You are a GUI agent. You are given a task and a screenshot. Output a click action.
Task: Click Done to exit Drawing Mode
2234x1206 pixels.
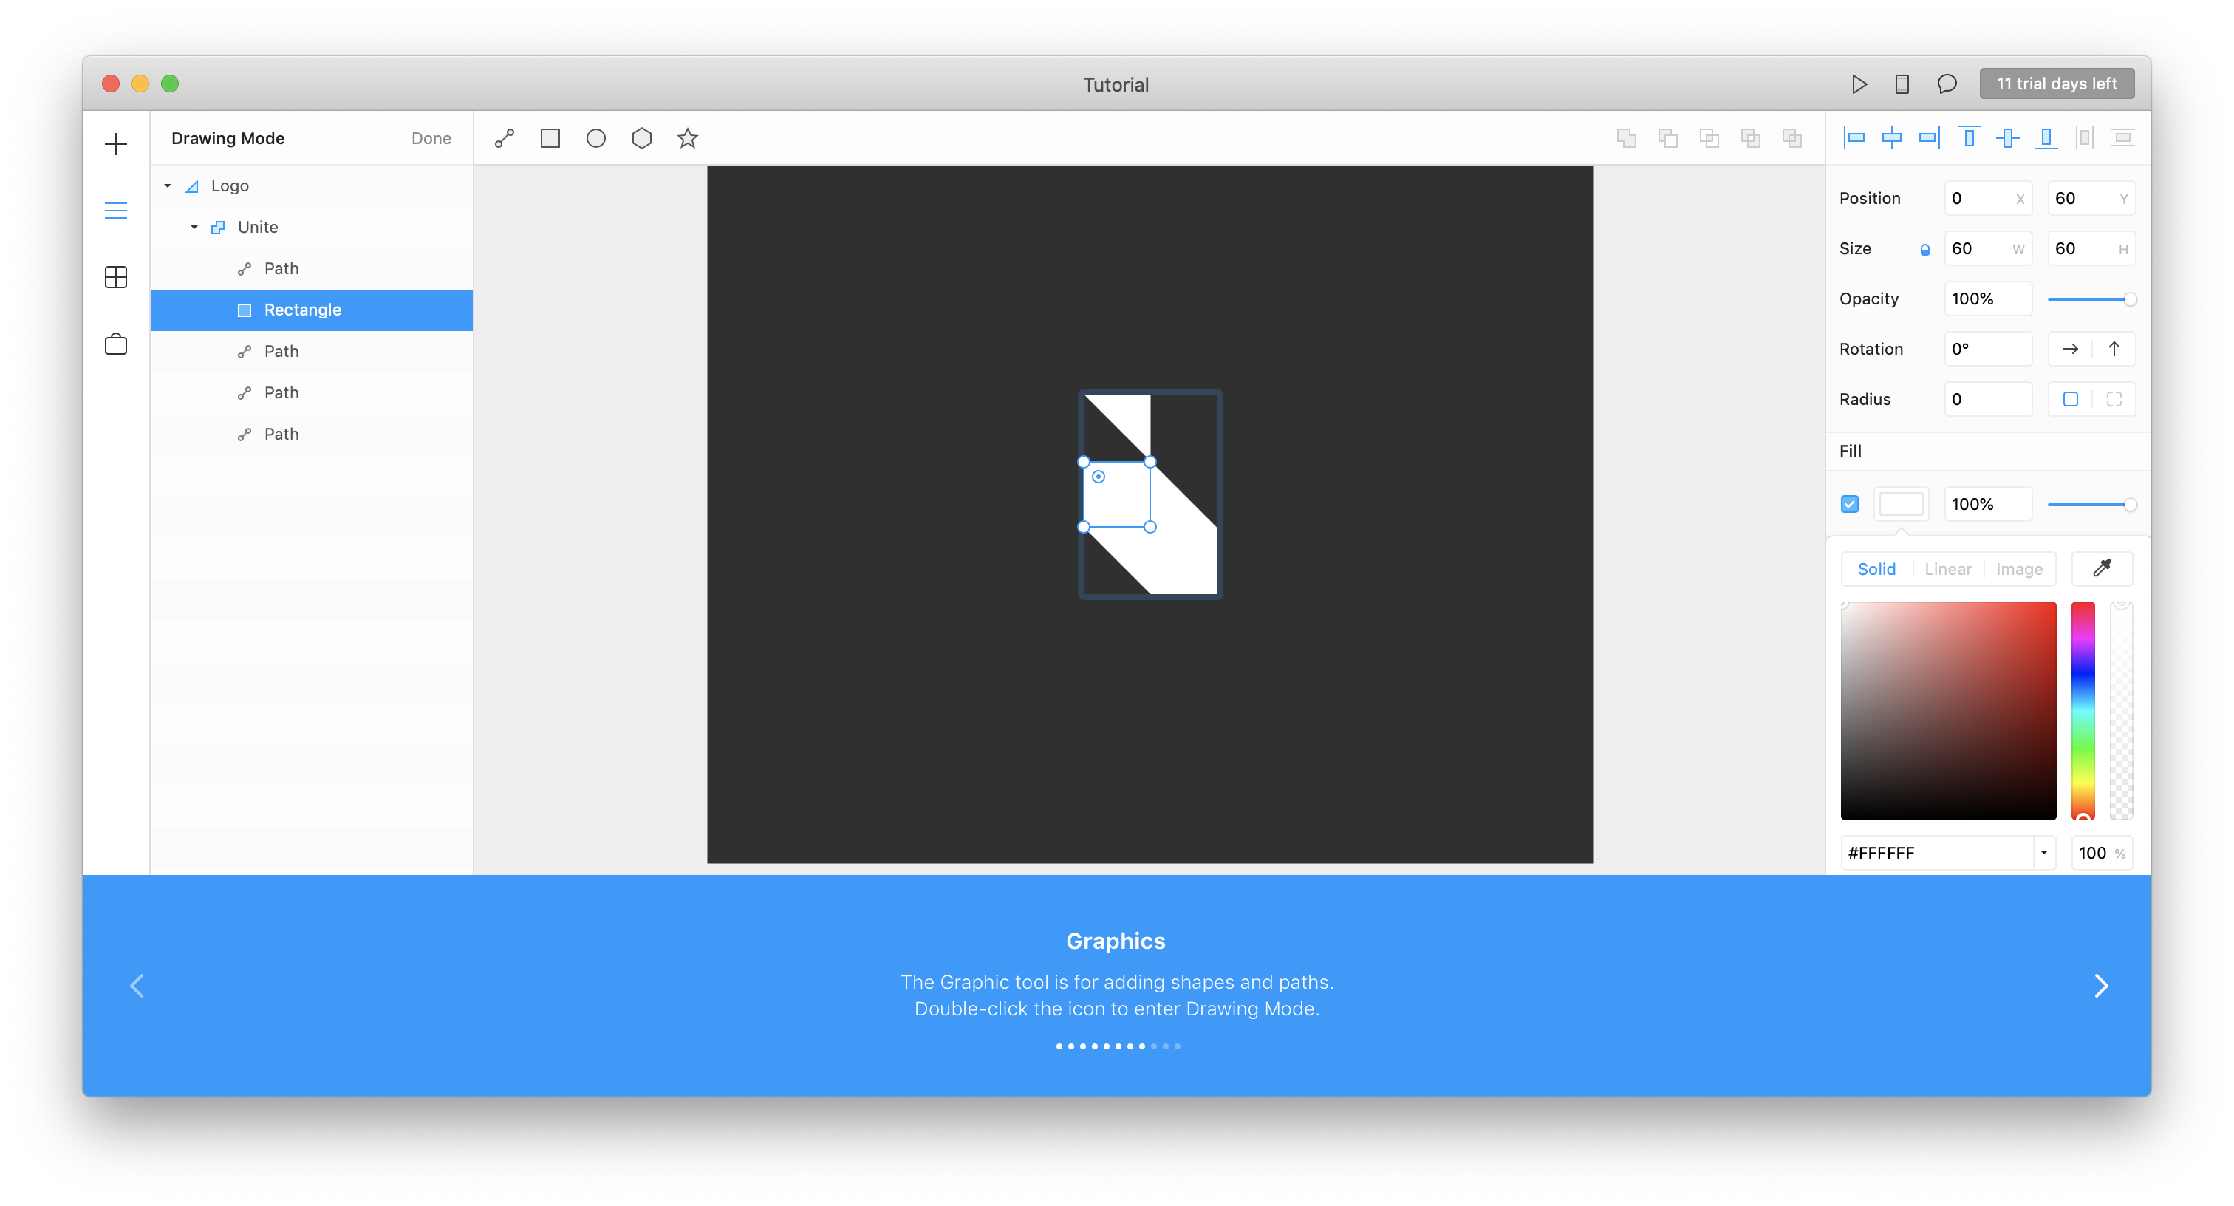pos(431,138)
